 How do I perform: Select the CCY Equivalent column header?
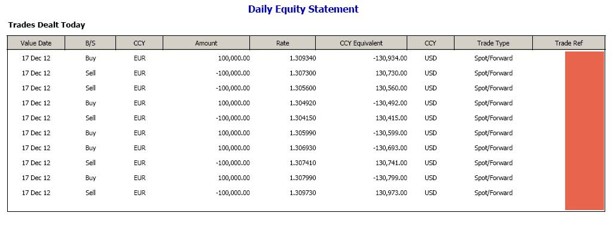point(361,43)
